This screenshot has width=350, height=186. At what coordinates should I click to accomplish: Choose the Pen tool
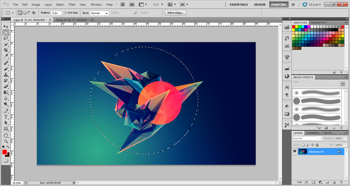pyautogui.click(x=6, y=111)
